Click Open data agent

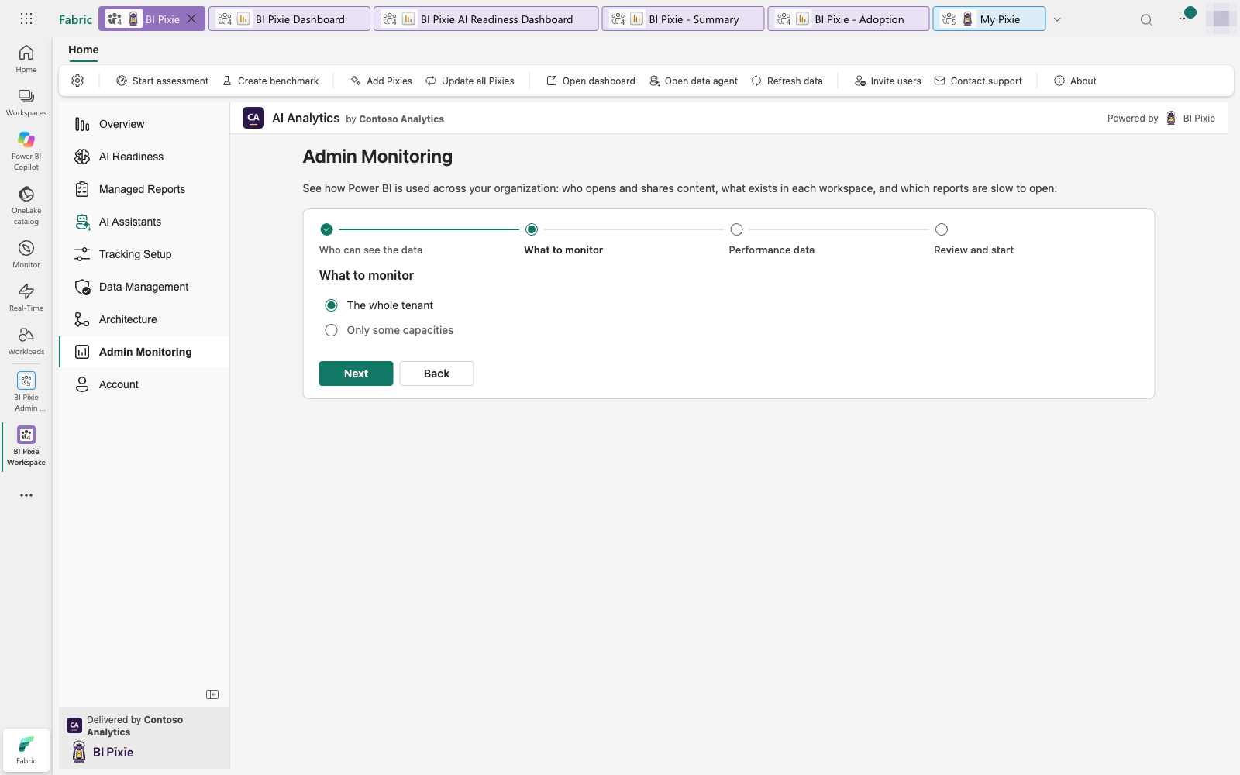click(693, 81)
